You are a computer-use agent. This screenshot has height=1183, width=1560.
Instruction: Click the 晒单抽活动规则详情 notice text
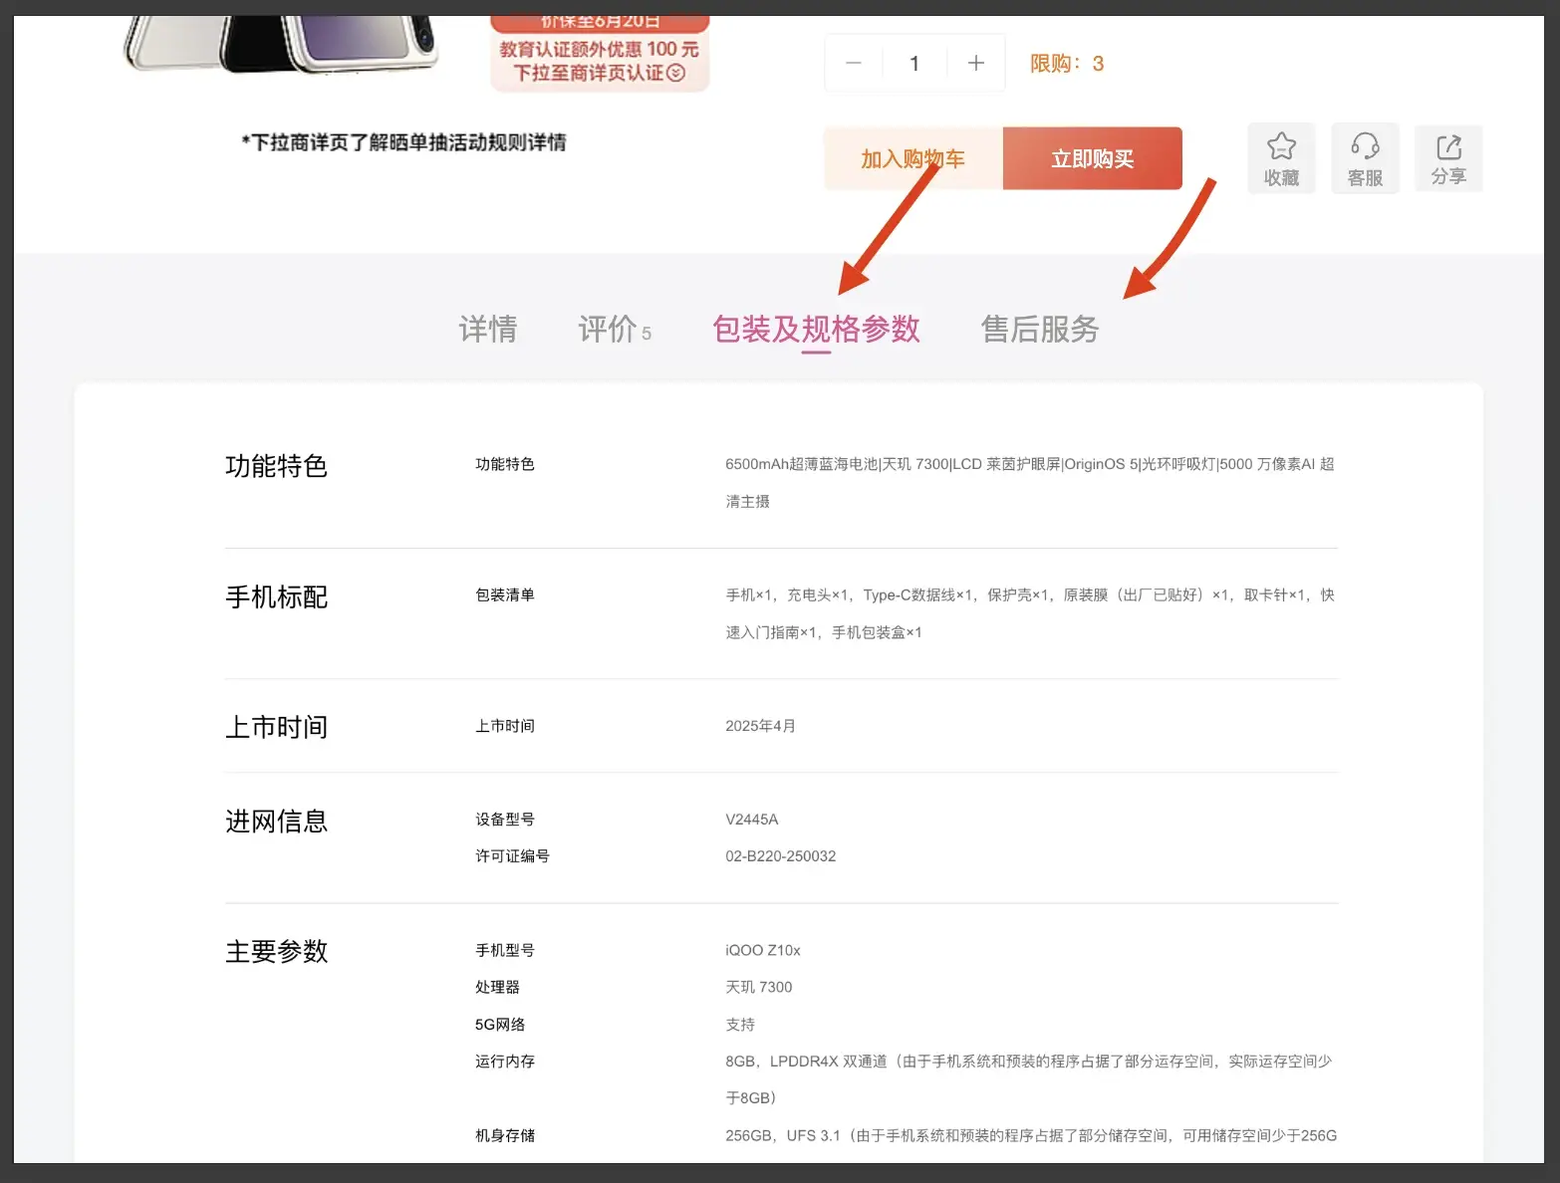[x=403, y=142]
